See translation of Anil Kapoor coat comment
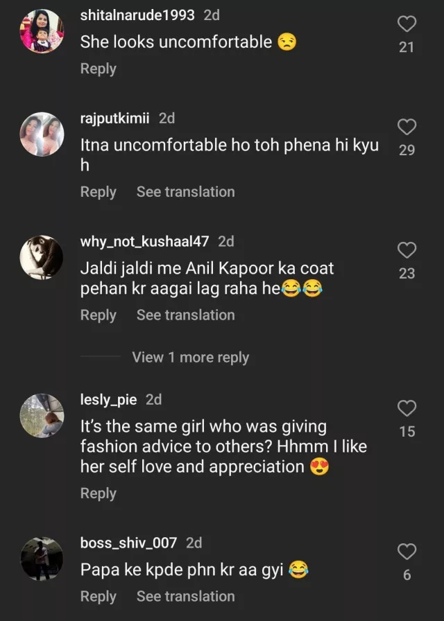This screenshot has width=444, height=621. coord(185,315)
